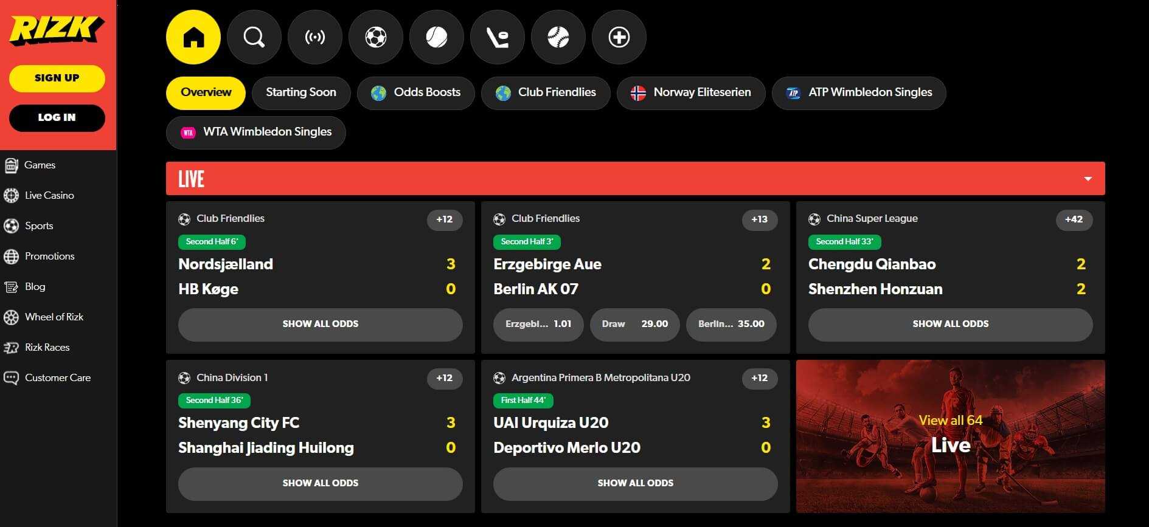Expand +13 markets for Erzgebirge Aue match
1149x527 pixels.
760,219
